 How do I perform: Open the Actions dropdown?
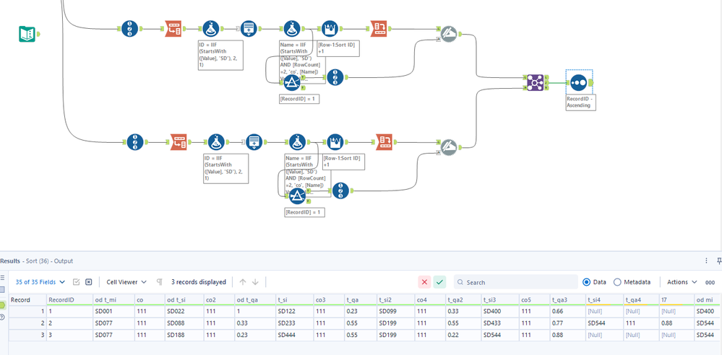coord(682,282)
